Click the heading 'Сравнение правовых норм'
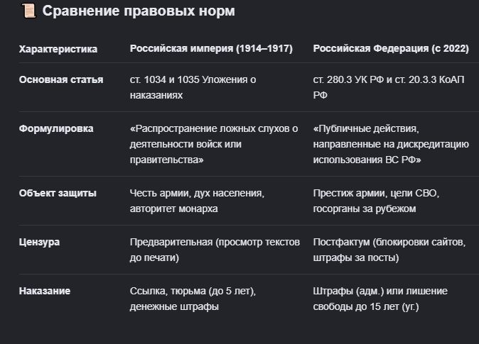This screenshot has height=344, width=479. [x=139, y=11]
